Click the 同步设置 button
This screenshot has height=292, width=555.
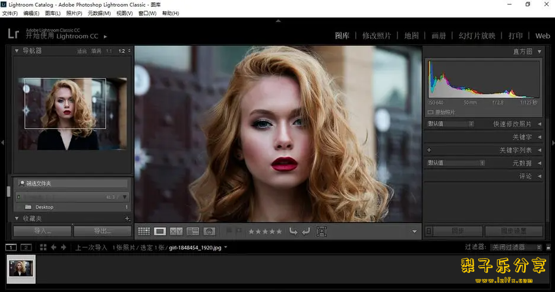pos(513,231)
